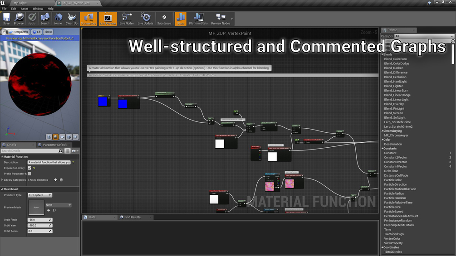The width and height of the screenshot is (456, 256).
Task: Reset Description to default value
Action: point(74,163)
